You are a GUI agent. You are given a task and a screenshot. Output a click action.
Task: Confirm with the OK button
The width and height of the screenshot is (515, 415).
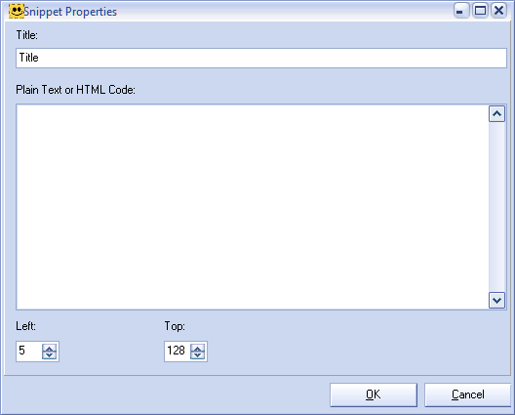[374, 394]
